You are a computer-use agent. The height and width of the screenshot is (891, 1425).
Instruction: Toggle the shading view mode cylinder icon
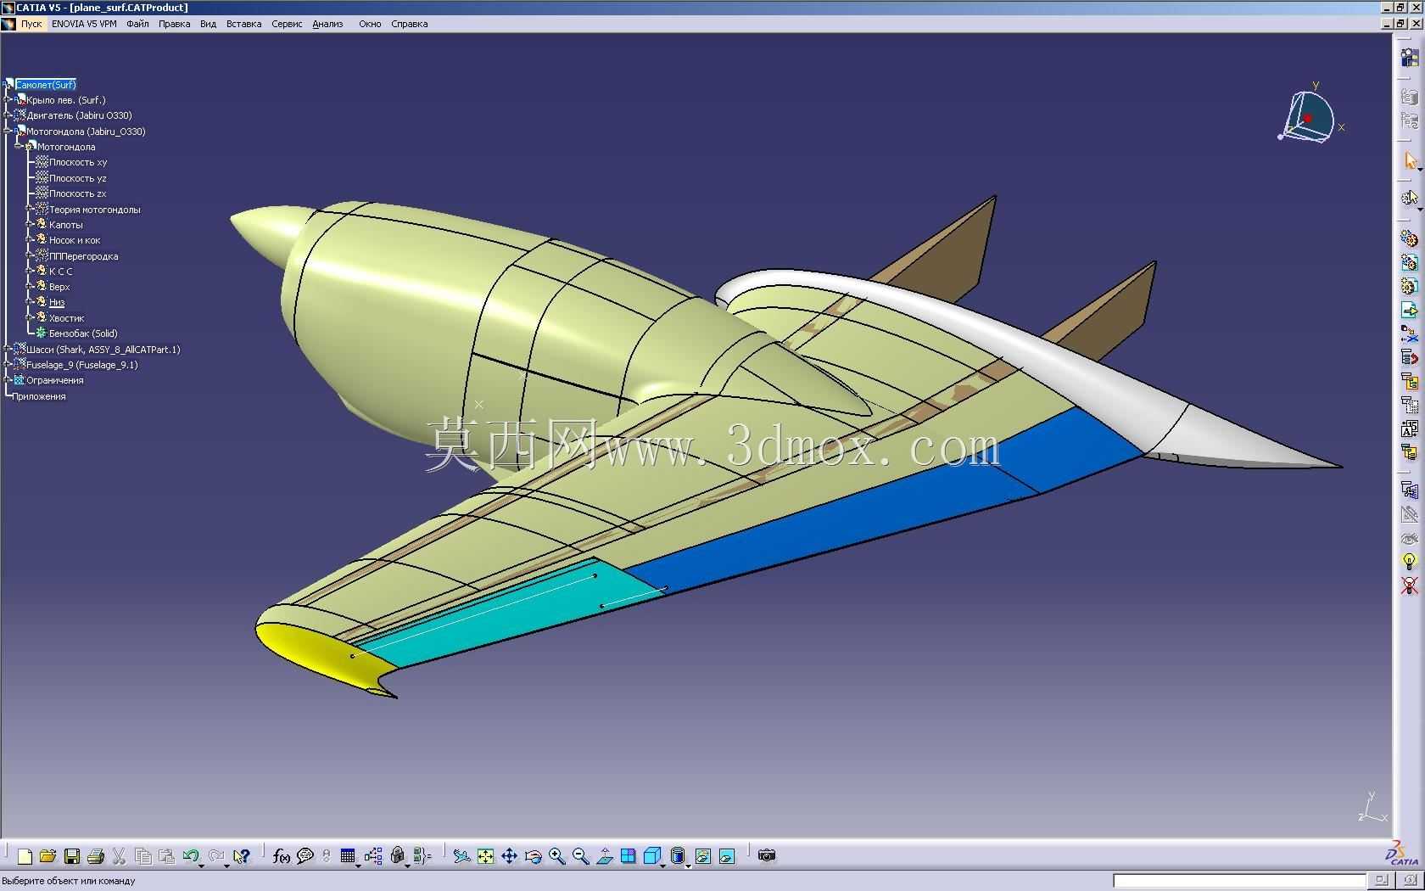tap(677, 856)
